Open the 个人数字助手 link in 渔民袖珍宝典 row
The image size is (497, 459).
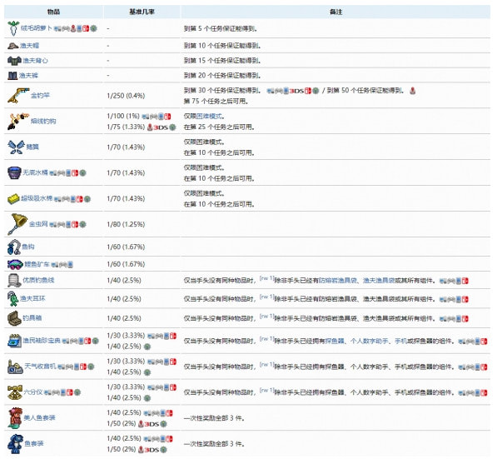pyautogui.click(x=369, y=341)
